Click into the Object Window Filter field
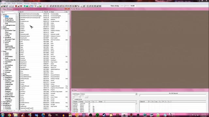 click(9, 12)
